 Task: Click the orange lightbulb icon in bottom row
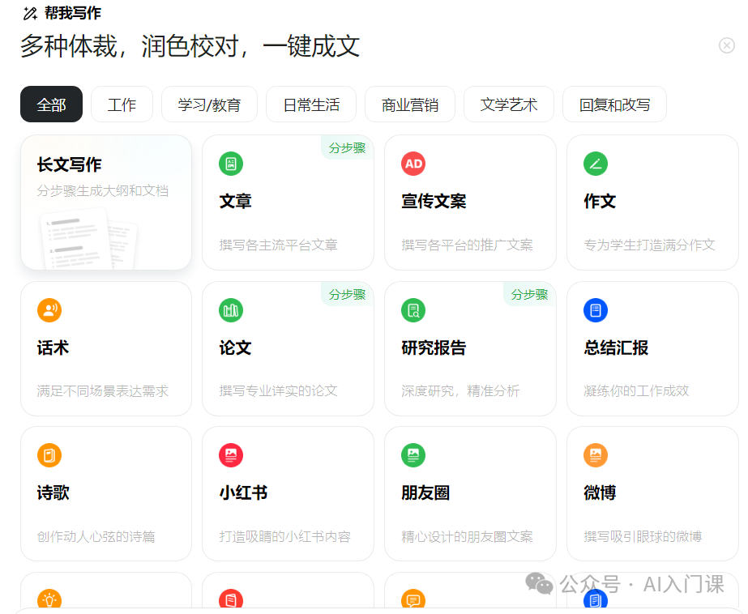tap(49, 599)
